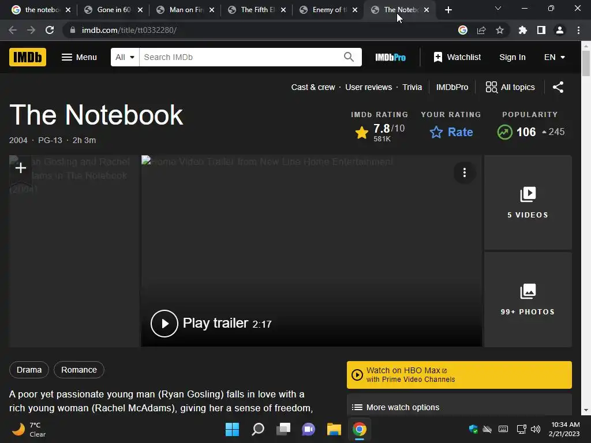Open Trivia page
Viewport: 591px width, 443px height.
(412, 88)
